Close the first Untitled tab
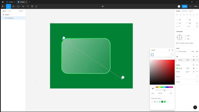 pos(15,2)
